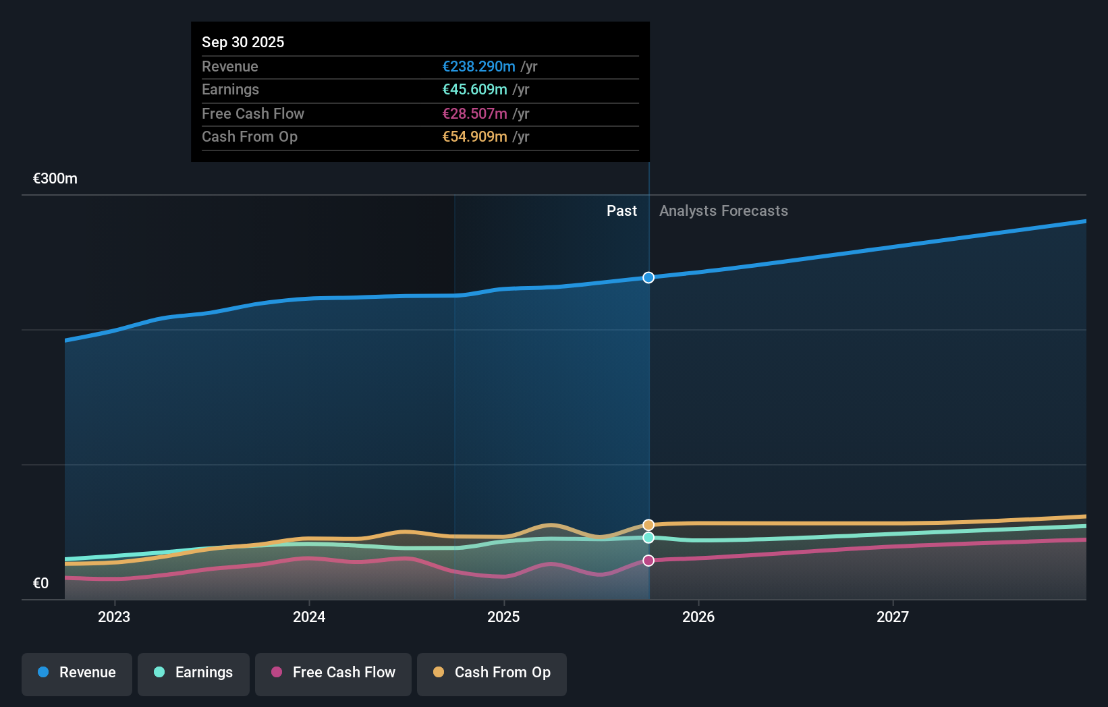Expand details for the 2027 axis label
Viewport: 1108px width, 707px height.
point(893,617)
